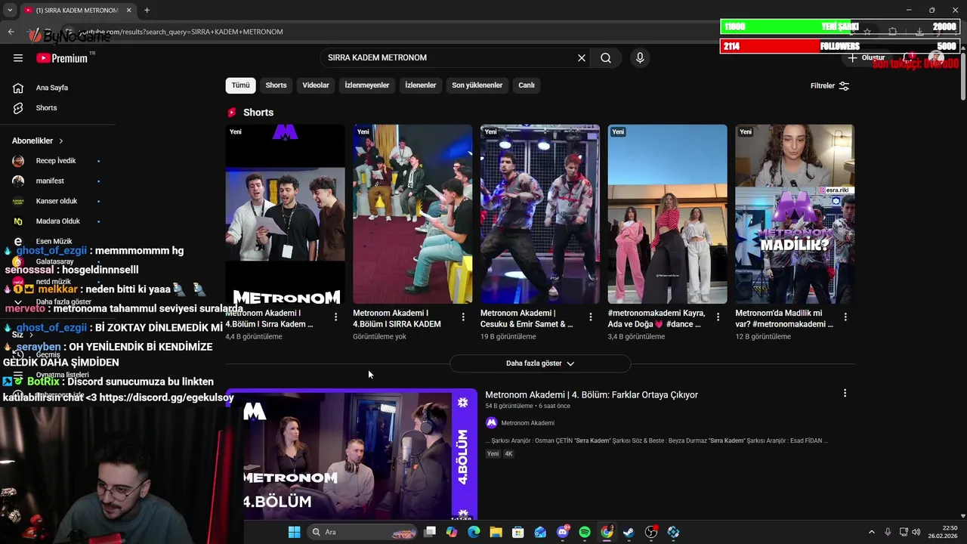Open video titled Farklar Ortaya Çıkıyor
This screenshot has width=967, height=544.
click(592, 394)
